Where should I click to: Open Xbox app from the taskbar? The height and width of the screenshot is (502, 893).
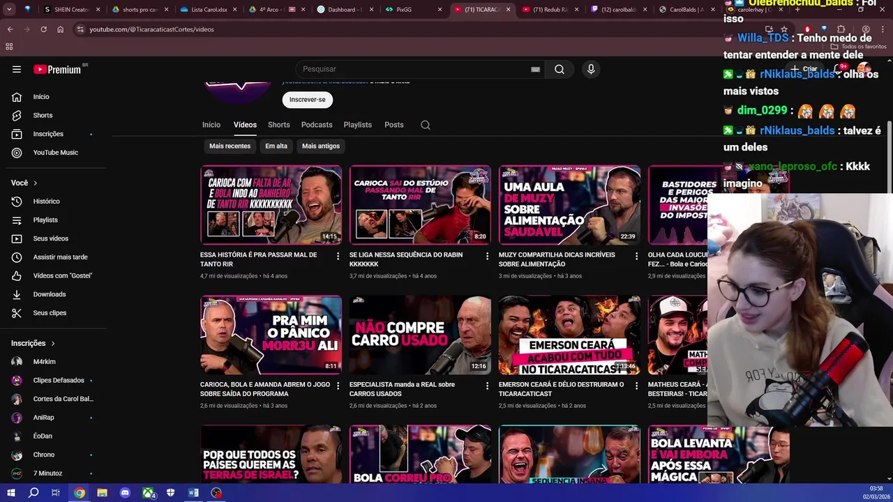tap(148, 492)
